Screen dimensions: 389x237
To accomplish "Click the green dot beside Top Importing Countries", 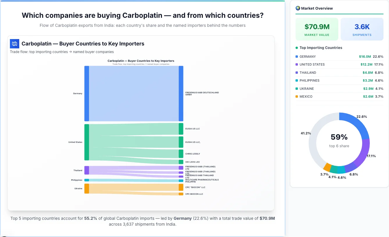I will point(297,48).
